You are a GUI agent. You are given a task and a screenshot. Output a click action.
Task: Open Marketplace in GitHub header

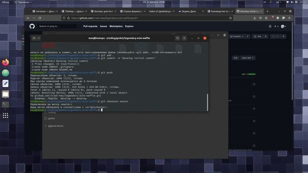tap(116, 26)
